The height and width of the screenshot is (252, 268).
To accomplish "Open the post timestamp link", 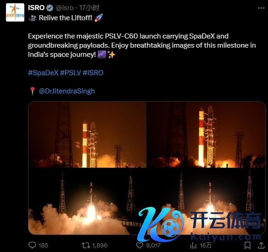I will click(89, 8).
